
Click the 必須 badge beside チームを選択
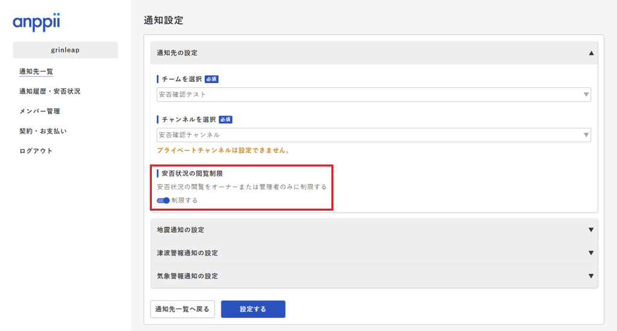pyautogui.click(x=211, y=79)
